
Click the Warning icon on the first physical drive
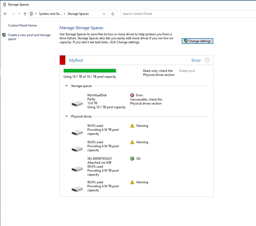[x=133, y=125]
